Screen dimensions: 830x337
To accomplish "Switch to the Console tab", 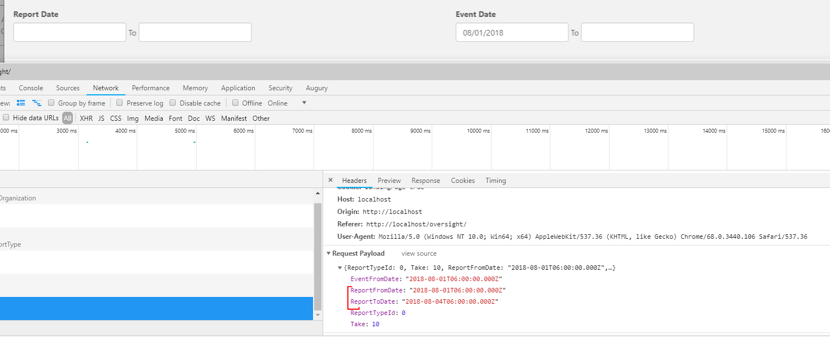I will point(31,88).
